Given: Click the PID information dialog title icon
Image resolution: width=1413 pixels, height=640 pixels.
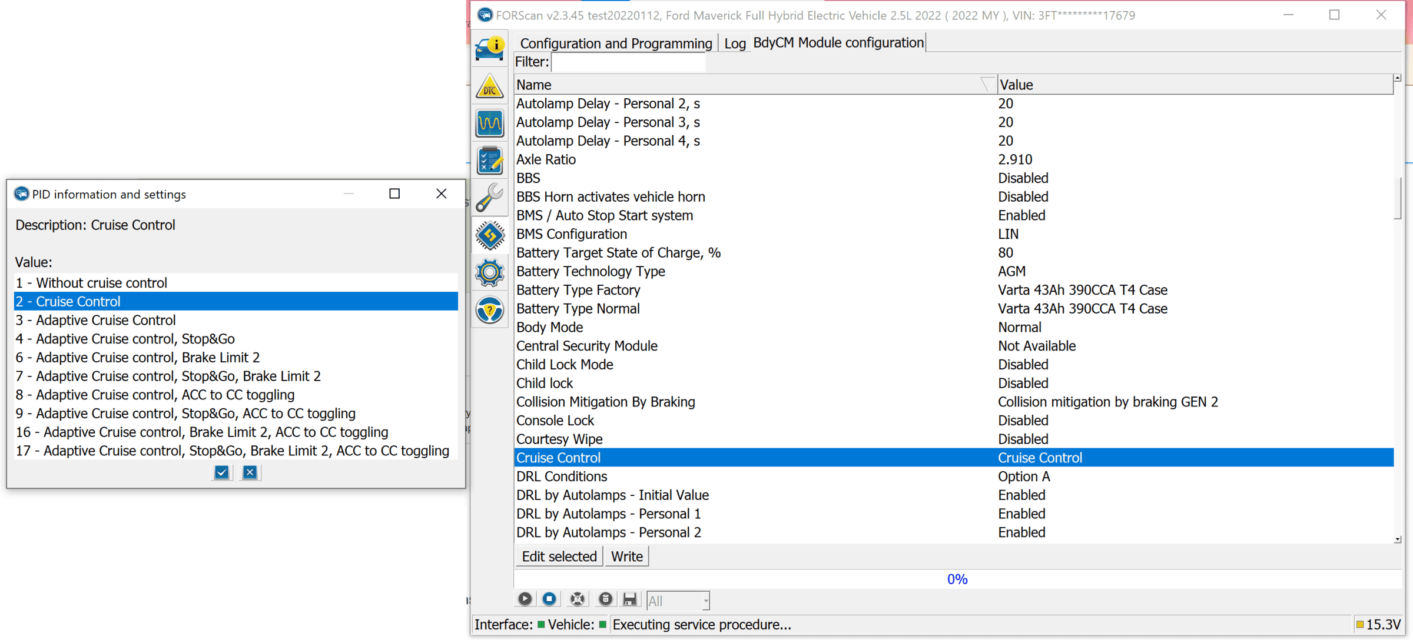Looking at the screenshot, I should (x=22, y=194).
